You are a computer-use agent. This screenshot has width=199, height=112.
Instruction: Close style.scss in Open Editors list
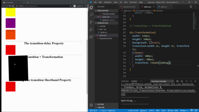click(x=98, y=17)
